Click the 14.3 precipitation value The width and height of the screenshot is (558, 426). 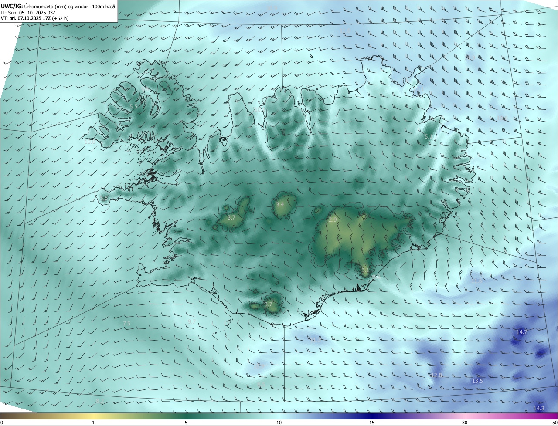(x=539, y=408)
